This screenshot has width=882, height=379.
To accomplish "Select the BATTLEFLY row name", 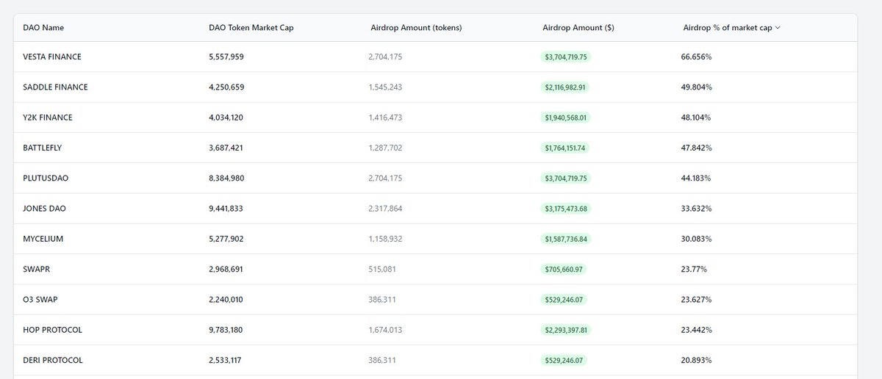I will click(x=43, y=148).
